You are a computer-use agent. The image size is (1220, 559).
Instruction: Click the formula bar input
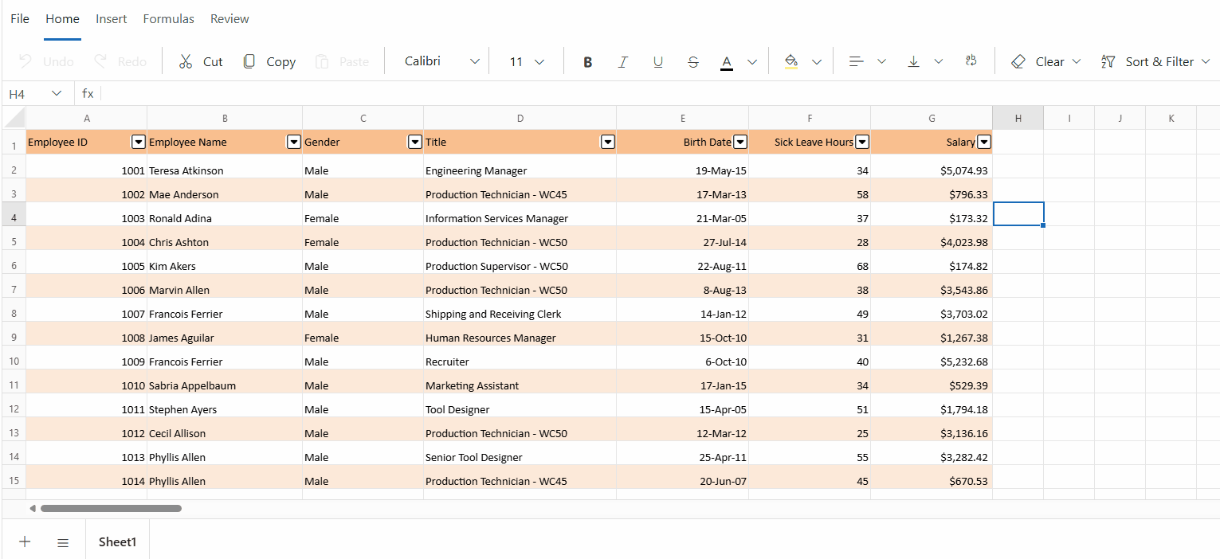pos(661,94)
